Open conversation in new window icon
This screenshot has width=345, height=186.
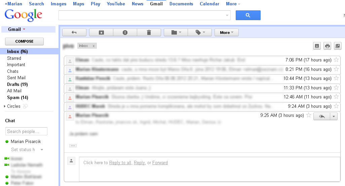pos(338,46)
